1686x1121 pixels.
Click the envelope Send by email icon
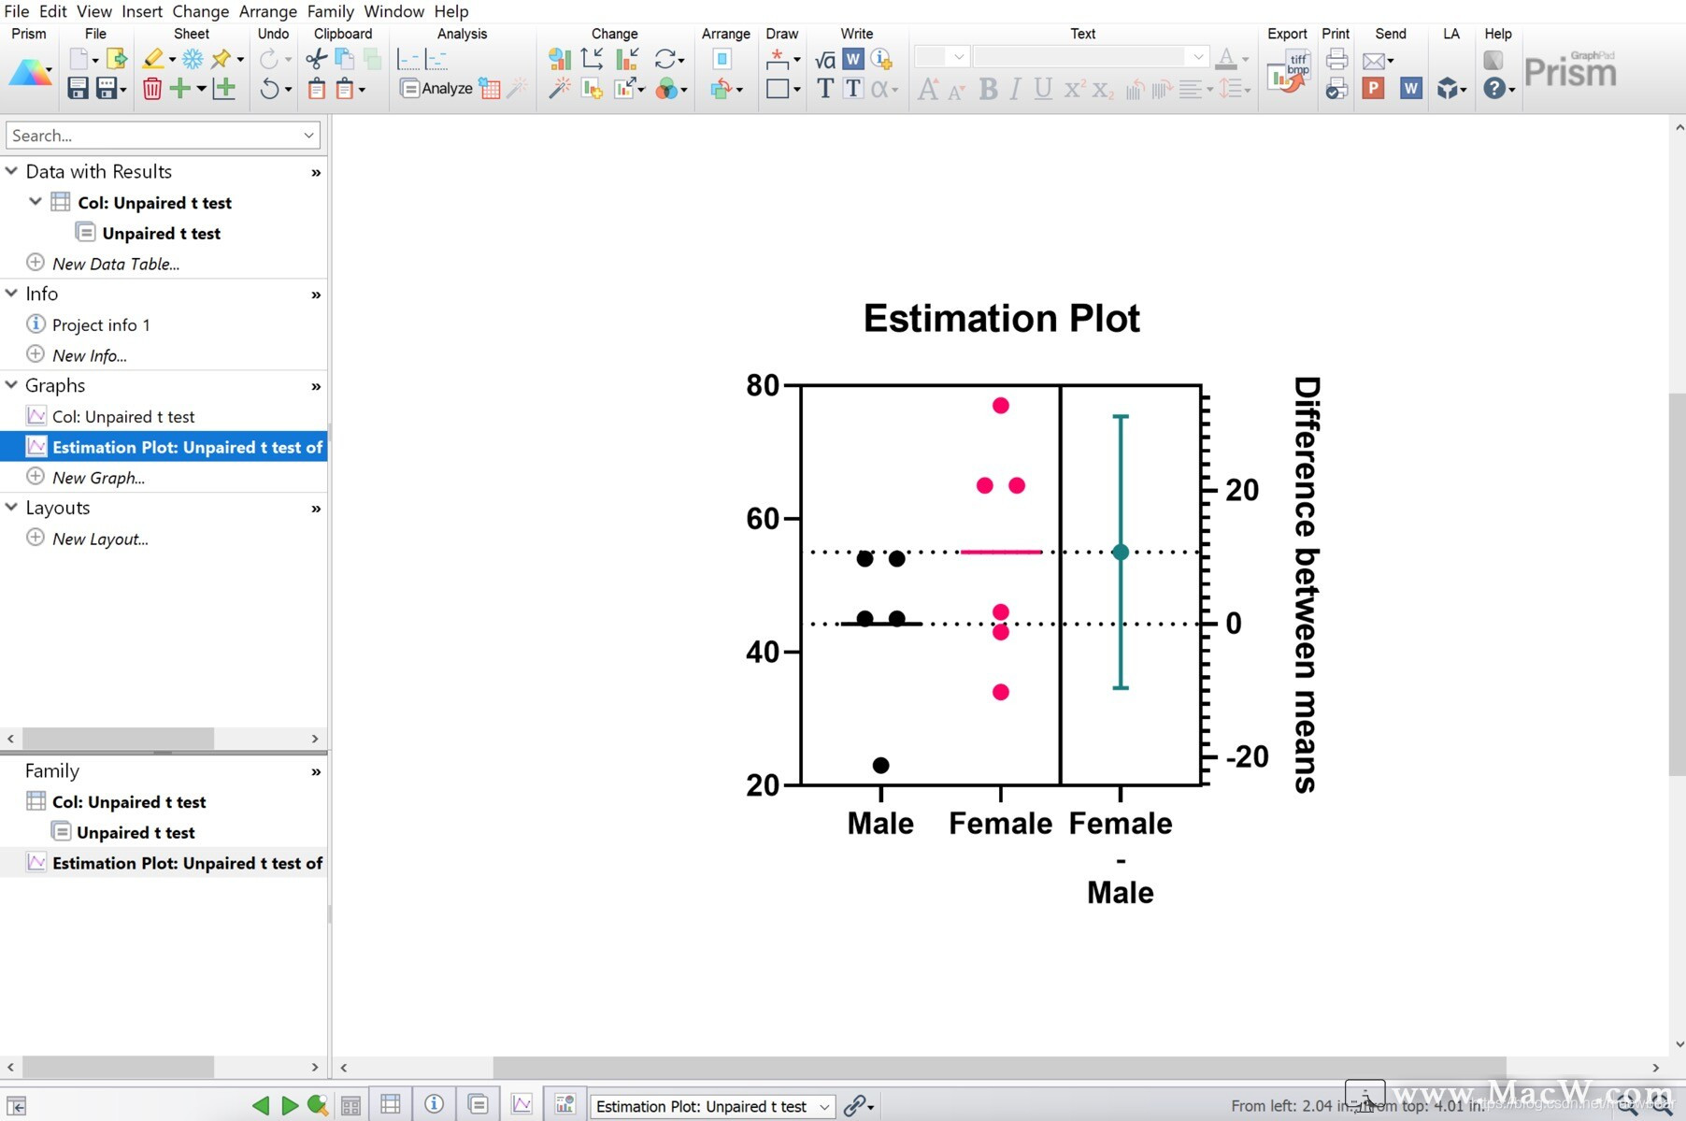pyautogui.click(x=1374, y=61)
